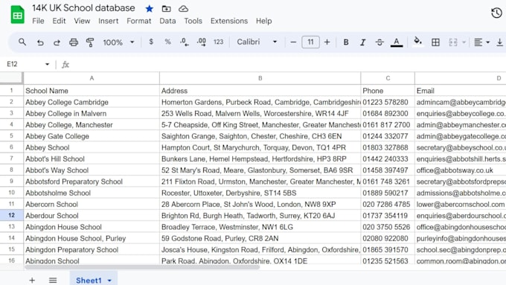506x285 pixels.
Task: Open the Edit menu
Action: click(x=59, y=21)
